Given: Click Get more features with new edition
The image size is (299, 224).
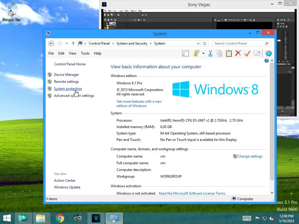Looking at the screenshot, I should tap(139, 104).
